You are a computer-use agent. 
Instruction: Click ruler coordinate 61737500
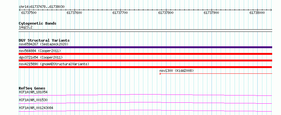coord(29,13)
